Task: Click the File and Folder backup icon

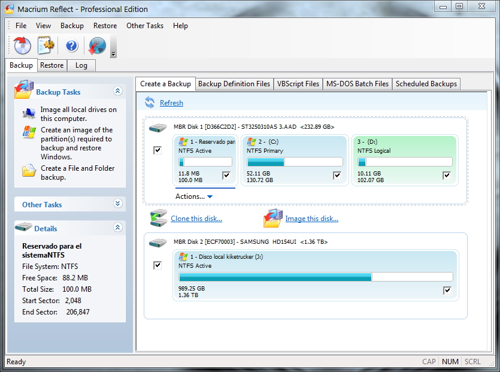Action: point(29,170)
